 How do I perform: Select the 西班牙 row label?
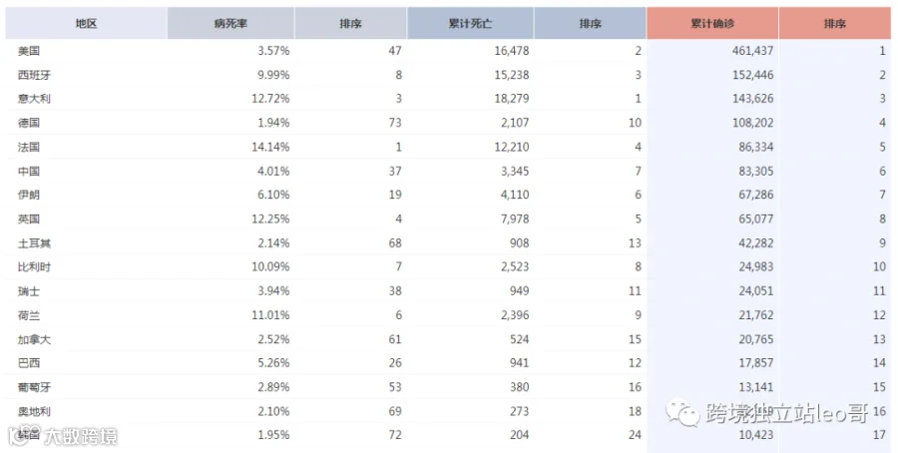(34, 75)
